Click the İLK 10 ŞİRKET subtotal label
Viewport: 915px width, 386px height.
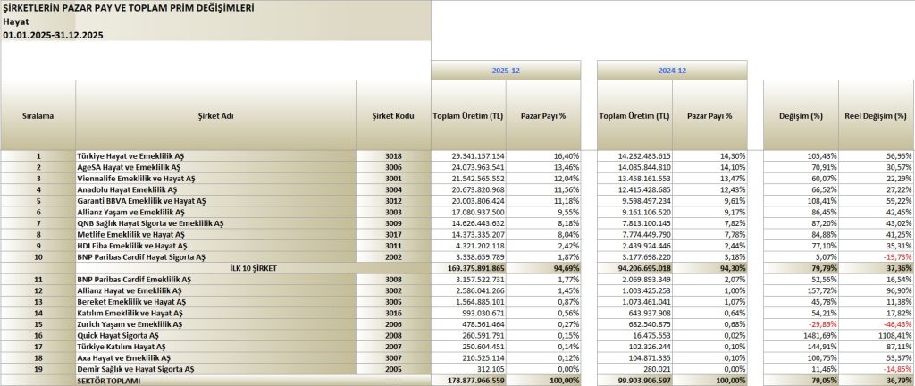tap(215, 266)
